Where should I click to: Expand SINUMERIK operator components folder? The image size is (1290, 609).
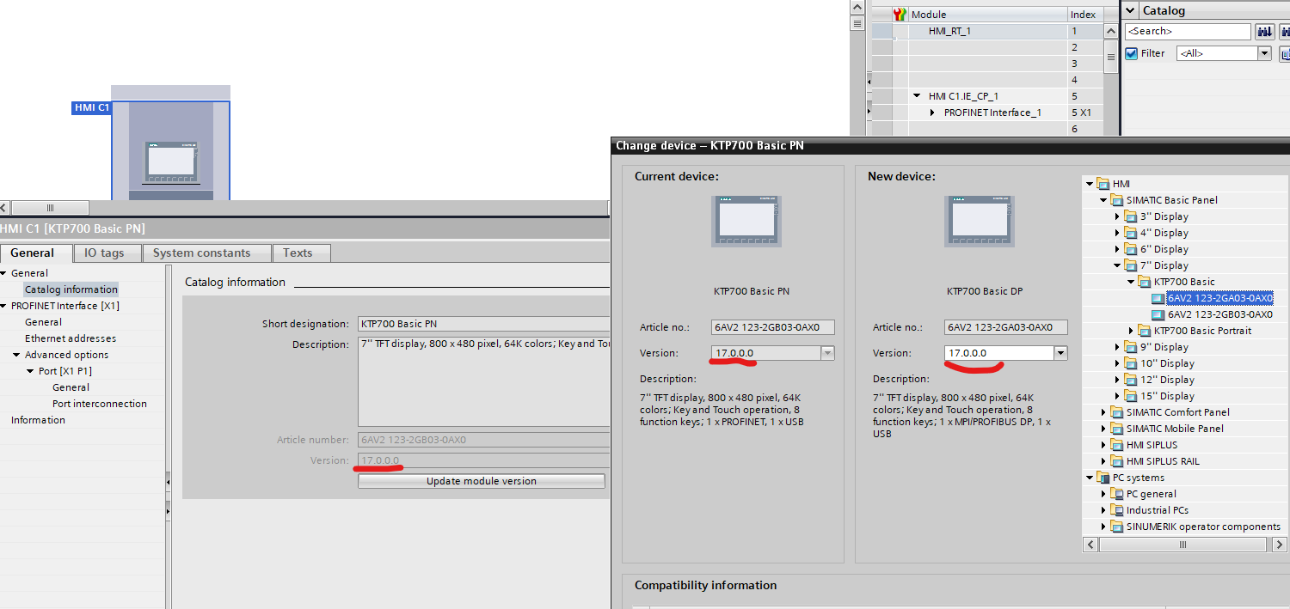(1104, 527)
